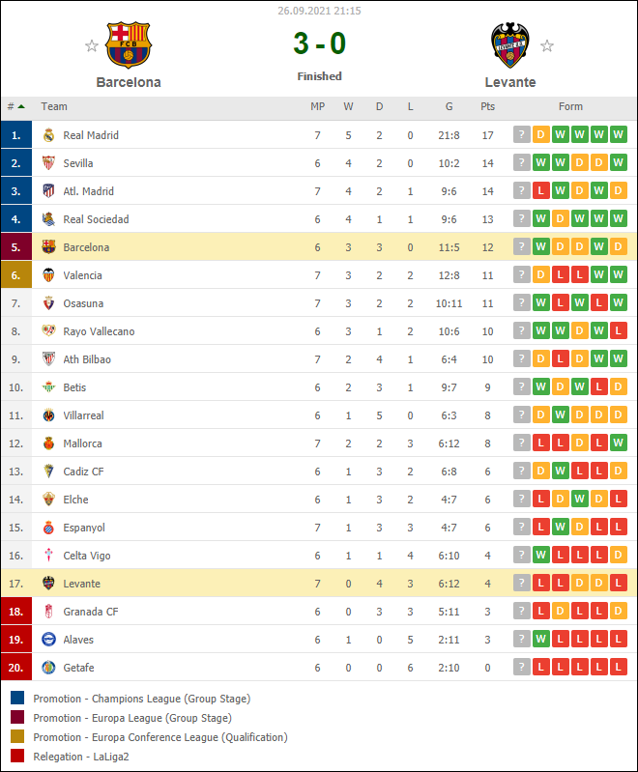Image resolution: width=638 pixels, height=772 pixels.
Task: Click the Getafe club badge
Action: click(49, 668)
